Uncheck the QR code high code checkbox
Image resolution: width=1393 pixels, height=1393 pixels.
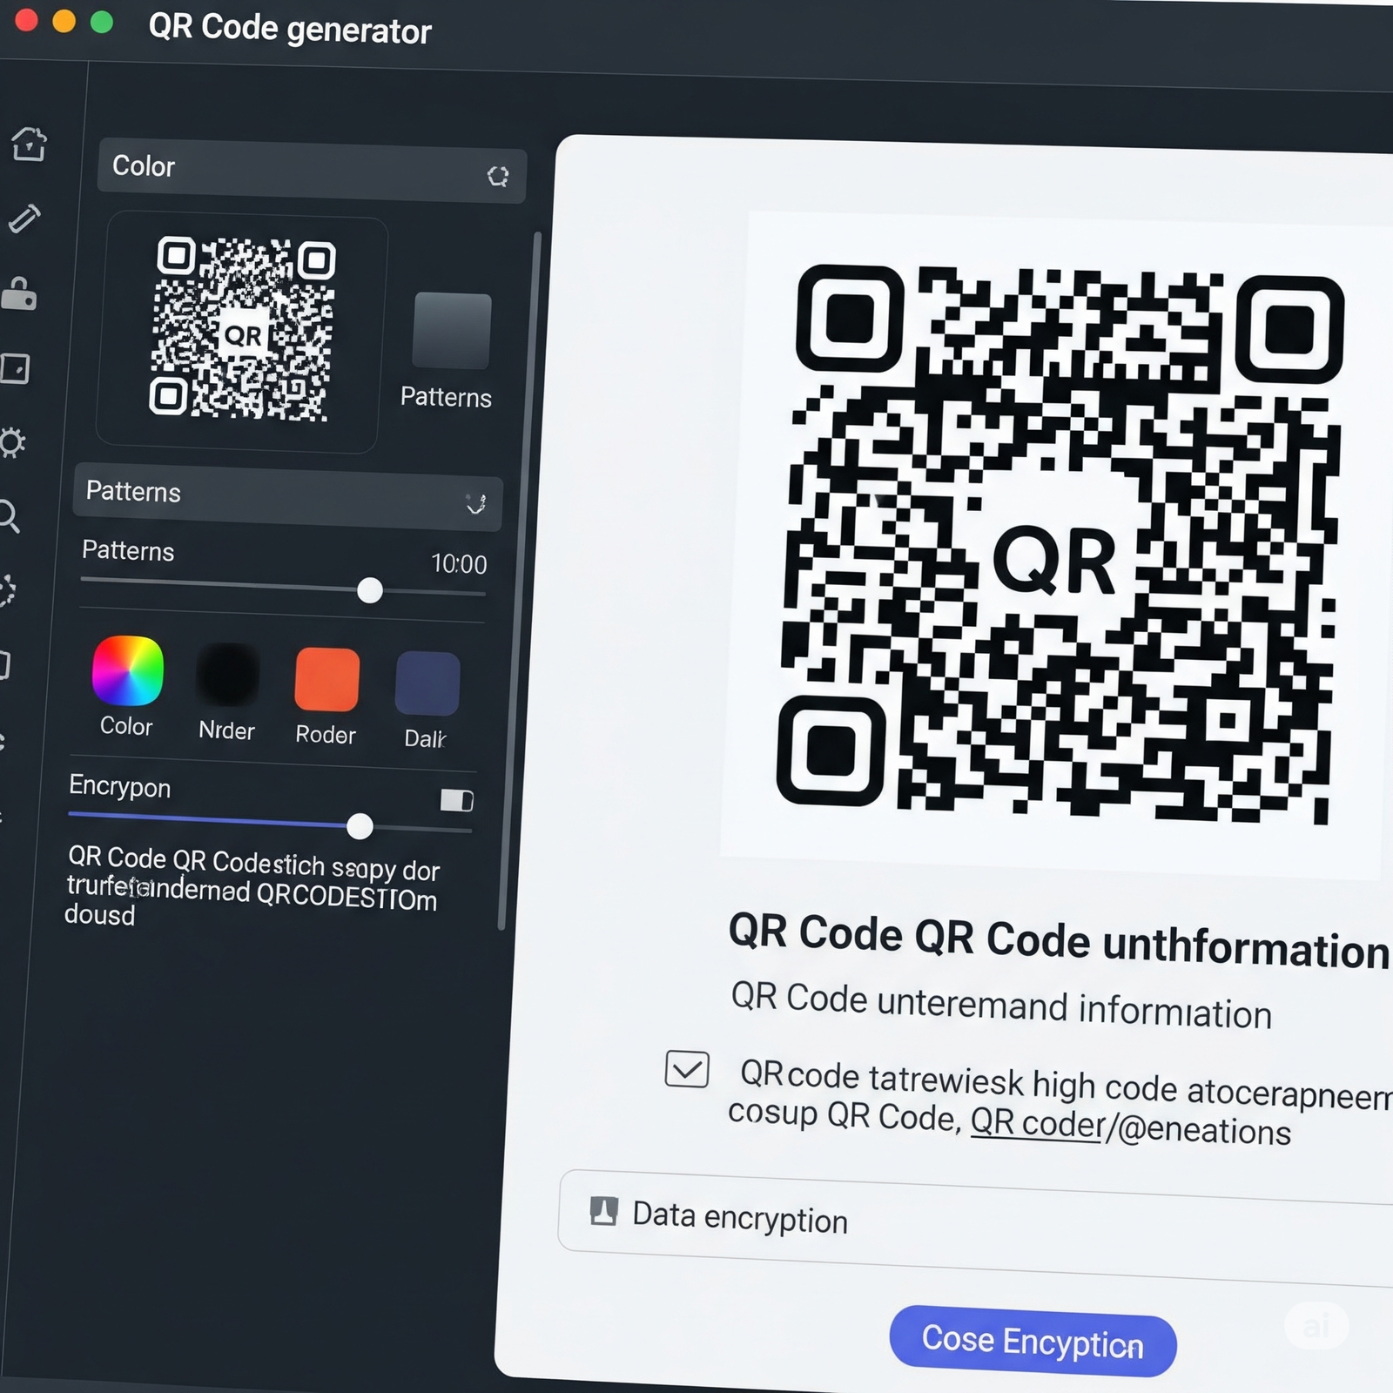click(687, 1069)
